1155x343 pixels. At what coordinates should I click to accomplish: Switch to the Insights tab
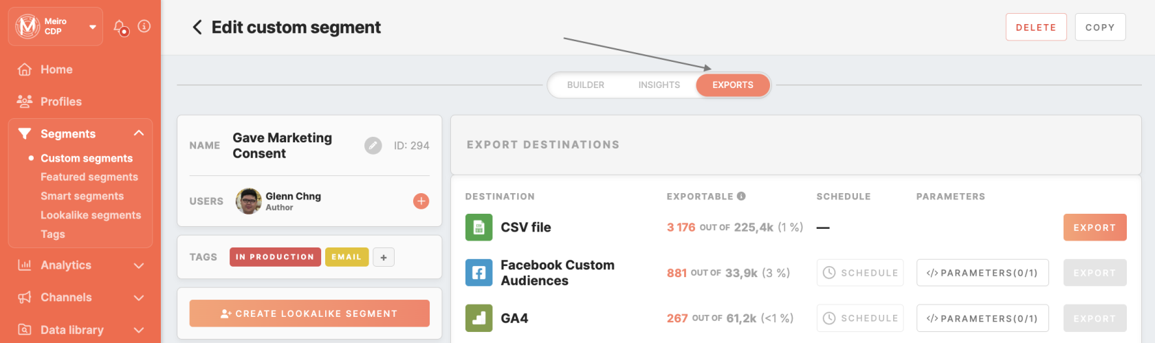coord(659,85)
